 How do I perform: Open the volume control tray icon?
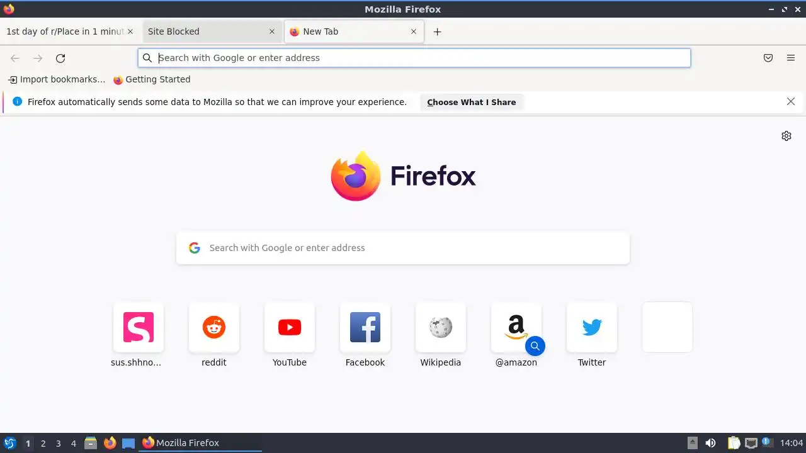pos(710,443)
